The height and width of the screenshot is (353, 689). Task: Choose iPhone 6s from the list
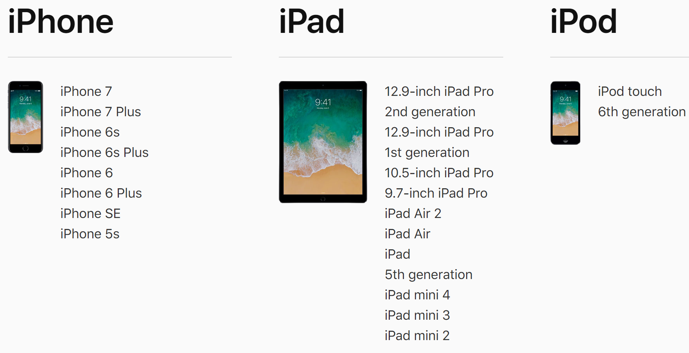pos(90,132)
